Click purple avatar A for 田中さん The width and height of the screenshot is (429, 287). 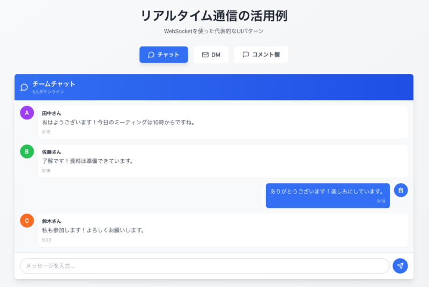(x=27, y=113)
